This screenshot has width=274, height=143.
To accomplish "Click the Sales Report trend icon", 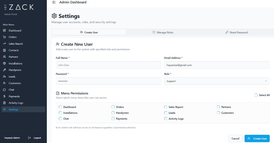I will [x=4, y=44].
